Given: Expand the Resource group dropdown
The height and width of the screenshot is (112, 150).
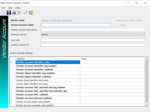Looking at the screenshot, I should pyautogui.click(x=143, y=34).
